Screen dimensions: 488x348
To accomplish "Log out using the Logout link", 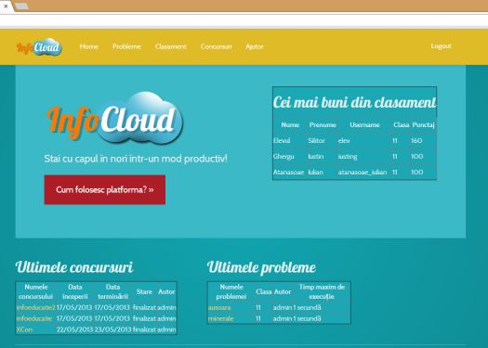I will pyautogui.click(x=441, y=46).
